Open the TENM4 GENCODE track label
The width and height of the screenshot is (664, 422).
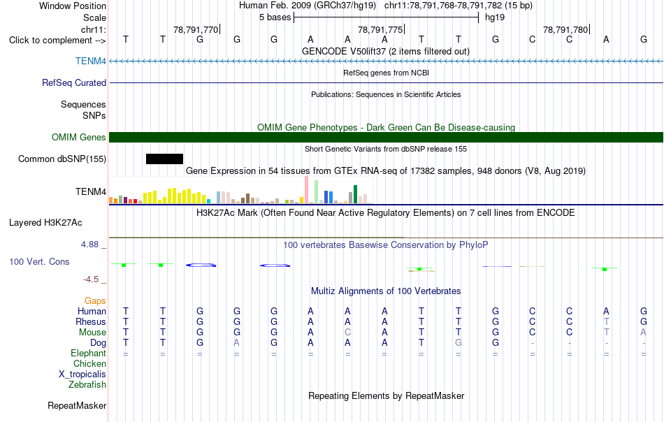[x=91, y=61]
